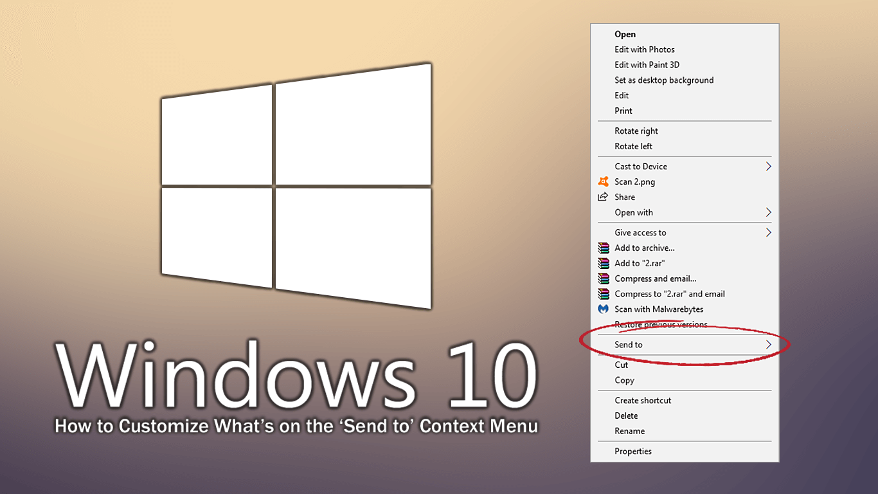This screenshot has height=494, width=878.
Task: Select Give access to
Action: (x=640, y=233)
